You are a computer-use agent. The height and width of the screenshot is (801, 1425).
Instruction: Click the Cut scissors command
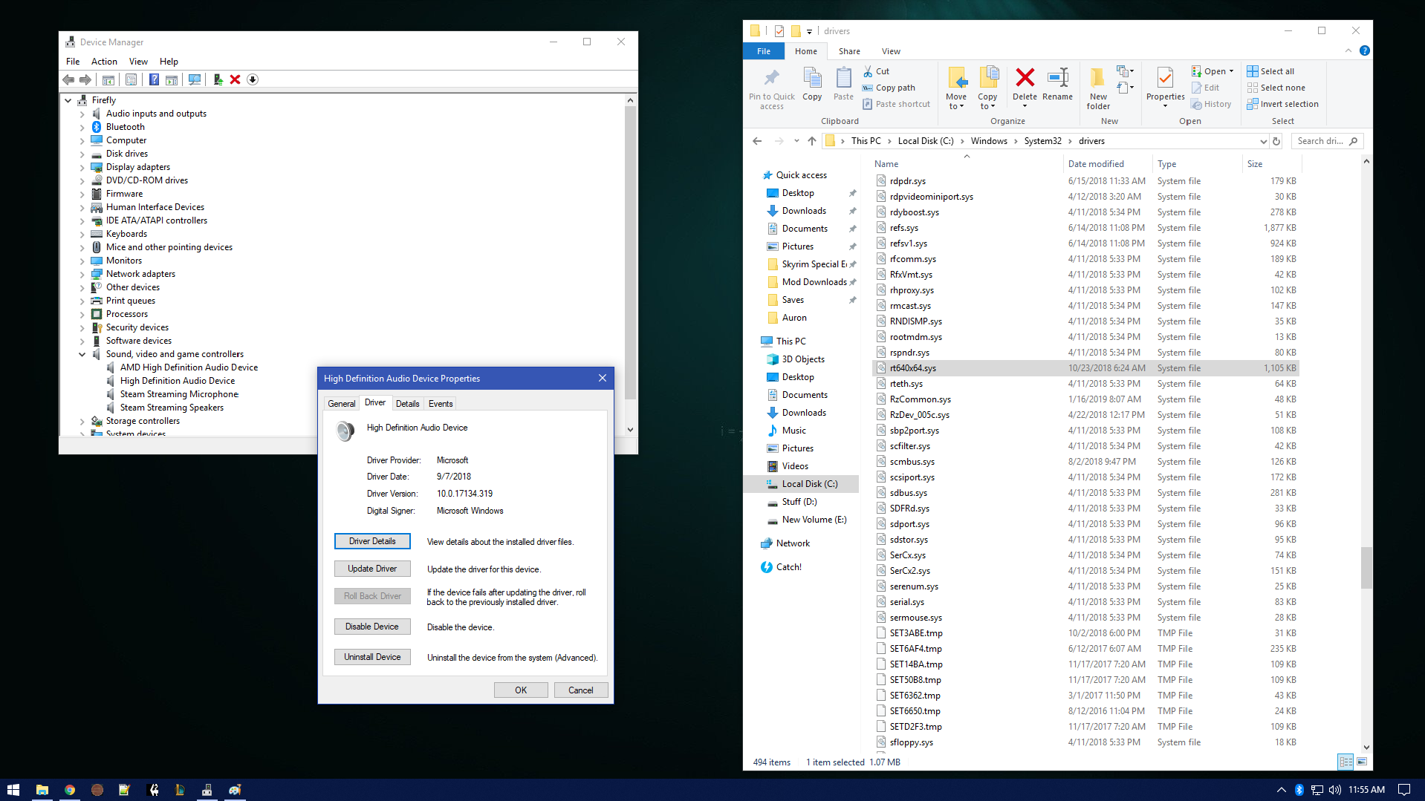click(876, 71)
